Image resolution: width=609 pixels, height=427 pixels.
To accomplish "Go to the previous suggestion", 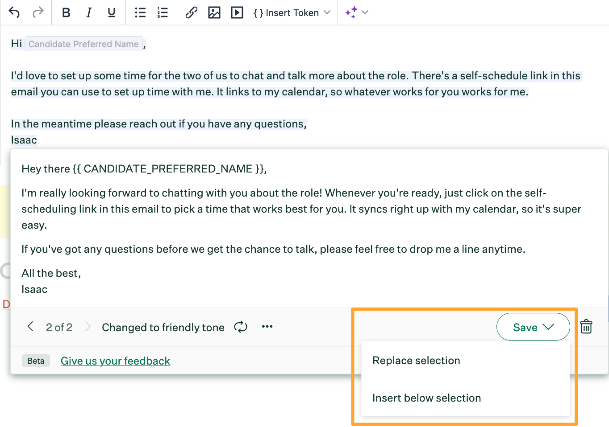I will [x=30, y=327].
